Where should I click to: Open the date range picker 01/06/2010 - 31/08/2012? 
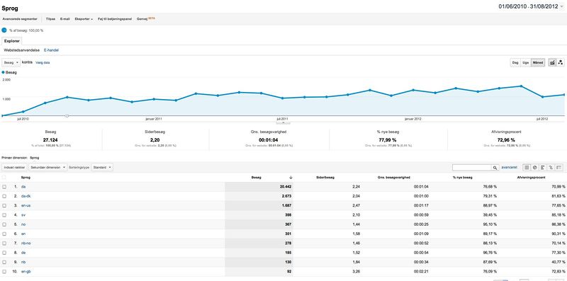pos(531,6)
